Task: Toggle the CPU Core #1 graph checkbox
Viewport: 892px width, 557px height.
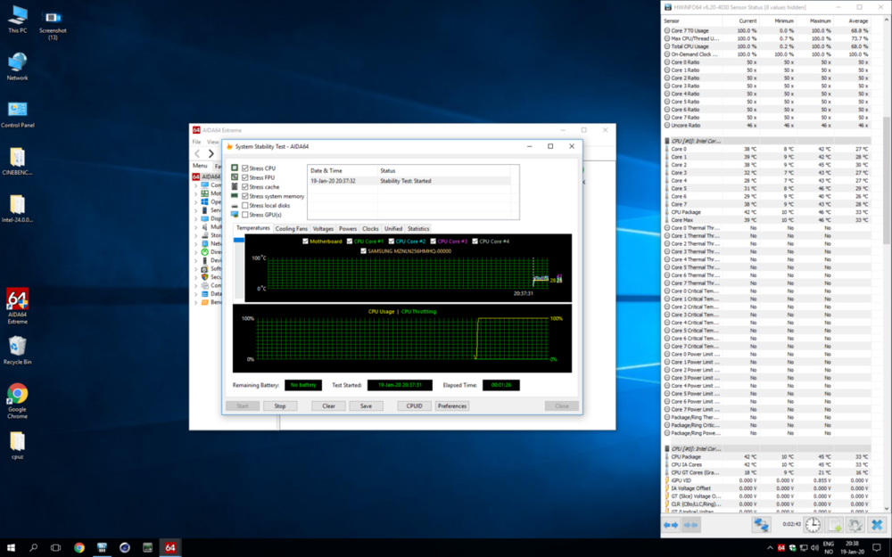Action: pyautogui.click(x=350, y=241)
